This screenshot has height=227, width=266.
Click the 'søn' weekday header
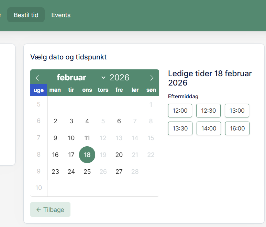pos(151,90)
